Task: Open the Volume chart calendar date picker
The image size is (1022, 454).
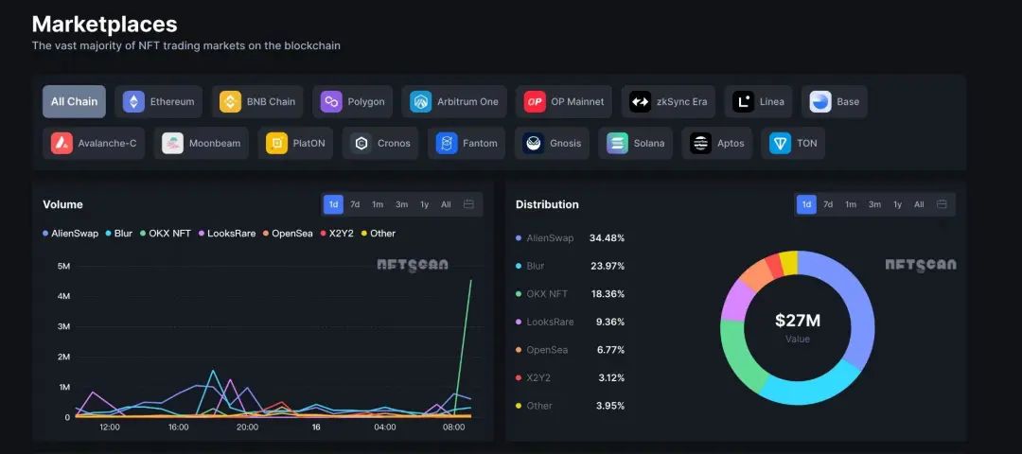Action: pyautogui.click(x=468, y=204)
